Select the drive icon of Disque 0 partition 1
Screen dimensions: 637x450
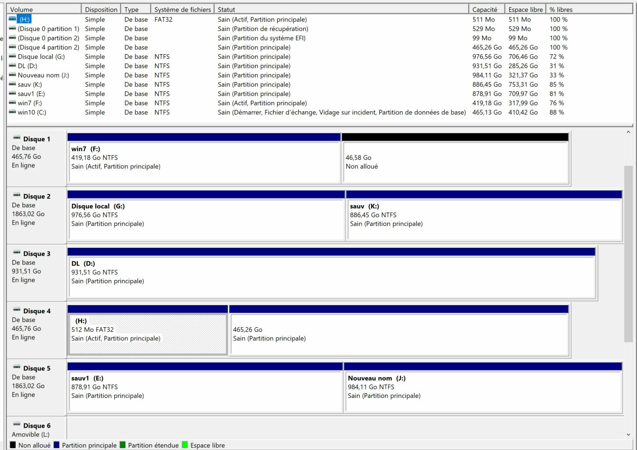[x=12, y=28]
